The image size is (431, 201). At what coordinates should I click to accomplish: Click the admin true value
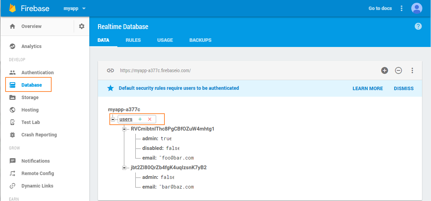click(166, 138)
